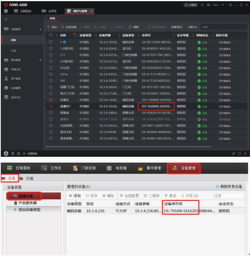Screen dimensions: 250x256
Task: Open the 分组 item in dark sidebar
Action: 13,51
